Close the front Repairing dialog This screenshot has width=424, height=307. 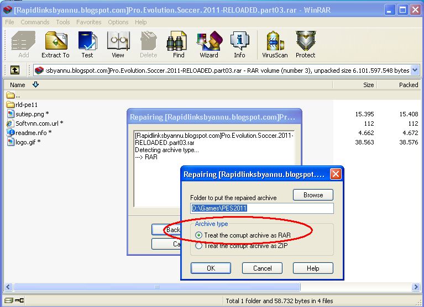336,174
